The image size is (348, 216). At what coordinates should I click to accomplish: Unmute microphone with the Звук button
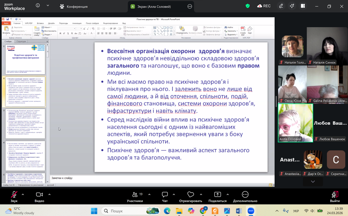coord(14,195)
